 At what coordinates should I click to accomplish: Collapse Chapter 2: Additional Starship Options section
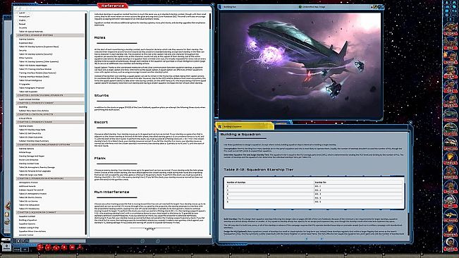(x=50, y=145)
